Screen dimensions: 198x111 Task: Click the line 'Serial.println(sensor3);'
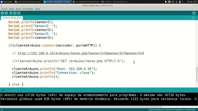click(x=31, y=38)
